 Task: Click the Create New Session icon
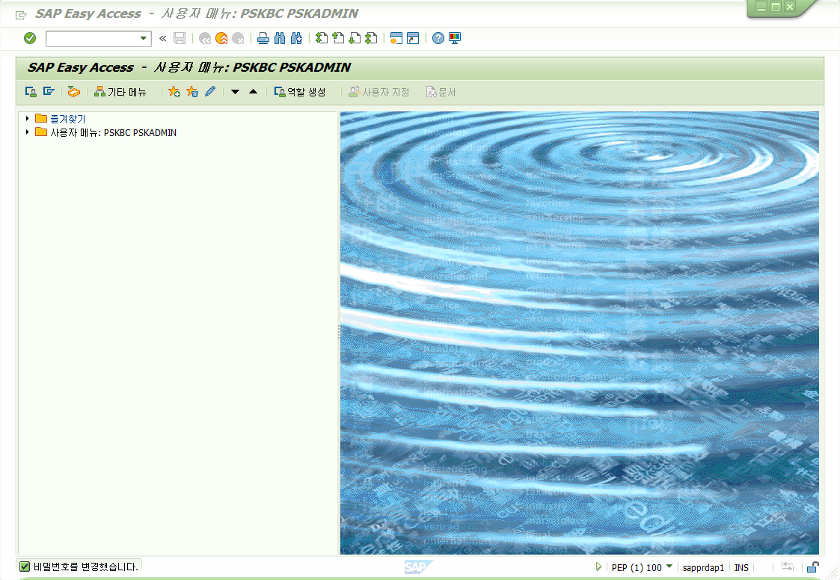pyautogui.click(x=396, y=38)
